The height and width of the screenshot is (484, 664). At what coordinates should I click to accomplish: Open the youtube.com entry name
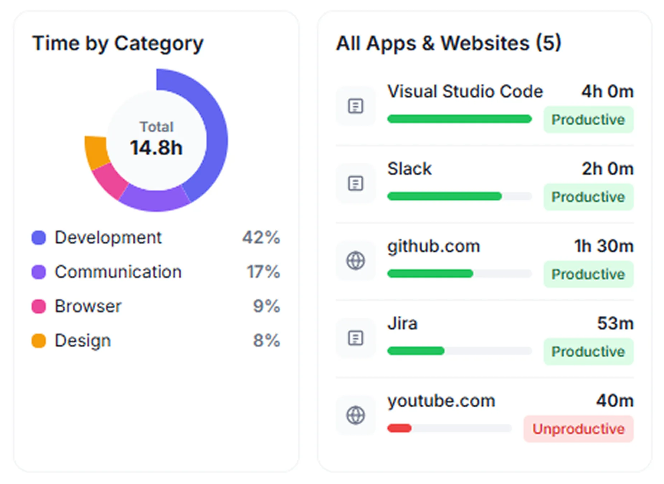pos(441,401)
